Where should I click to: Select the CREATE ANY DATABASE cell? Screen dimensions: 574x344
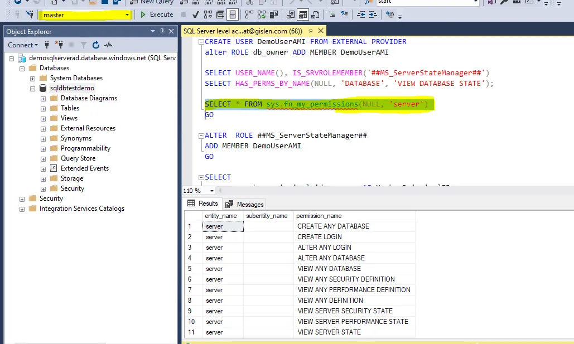click(355, 226)
